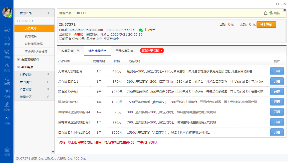
Task: Click the Email:3062068495@qq.com text
Action: coord(81,30)
